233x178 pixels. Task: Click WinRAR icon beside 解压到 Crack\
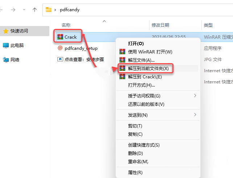122,77
